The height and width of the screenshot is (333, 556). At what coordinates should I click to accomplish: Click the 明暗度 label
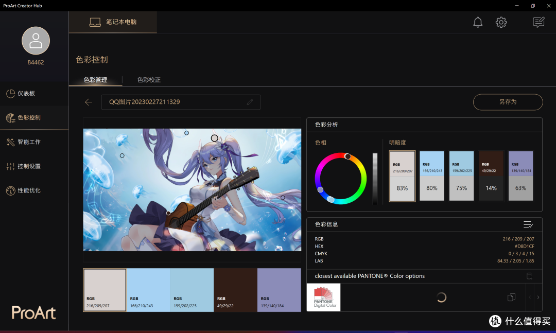(x=397, y=143)
